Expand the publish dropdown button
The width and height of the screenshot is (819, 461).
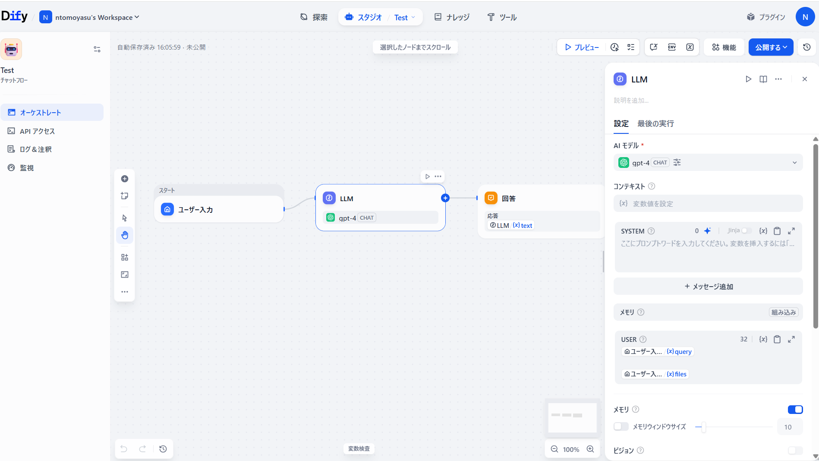pos(771,47)
